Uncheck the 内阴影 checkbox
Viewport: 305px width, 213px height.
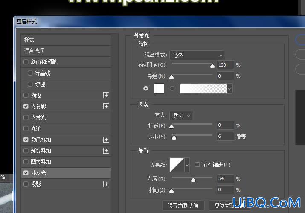(x=26, y=106)
